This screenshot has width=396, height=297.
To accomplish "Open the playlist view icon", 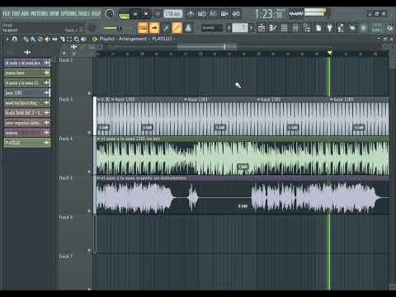I will coord(262,28).
